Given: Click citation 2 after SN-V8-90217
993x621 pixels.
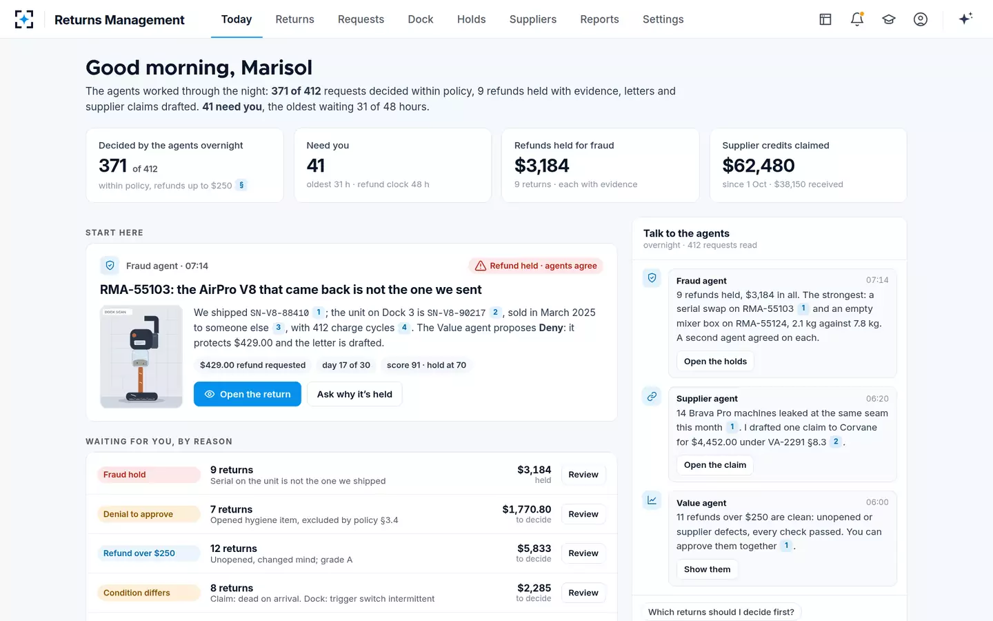Looking at the screenshot, I should pyautogui.click(x=495, y=313).
